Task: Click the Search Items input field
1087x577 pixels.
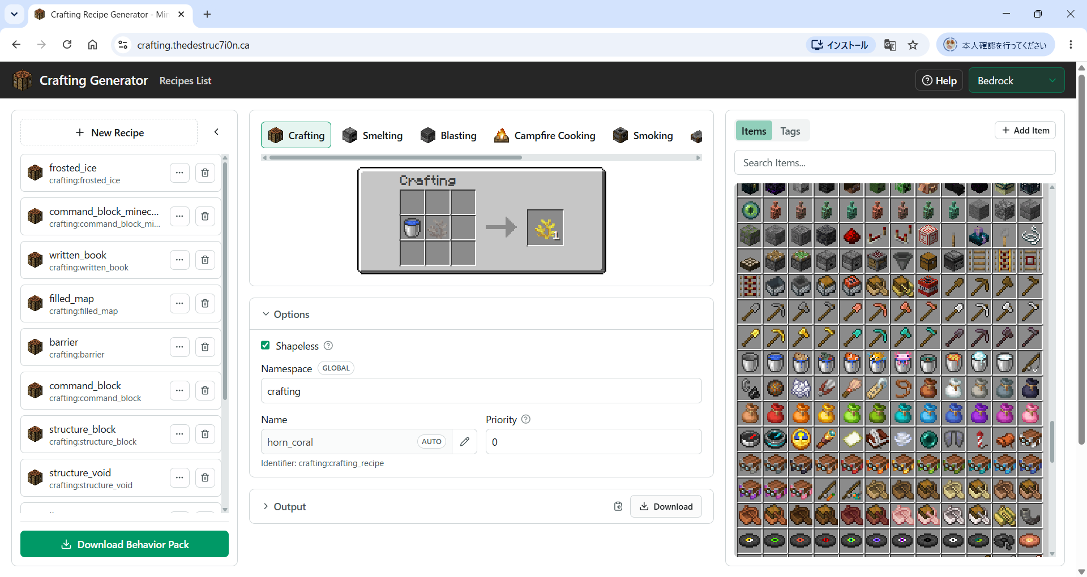Action: [895, 163]
